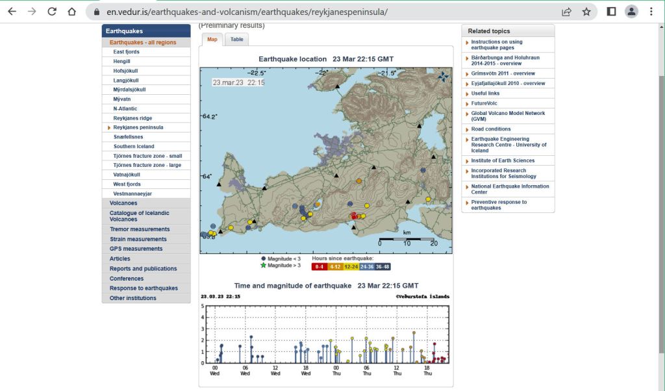Bookmark this page with star icon
665x391 pixels.
(586, 12)
